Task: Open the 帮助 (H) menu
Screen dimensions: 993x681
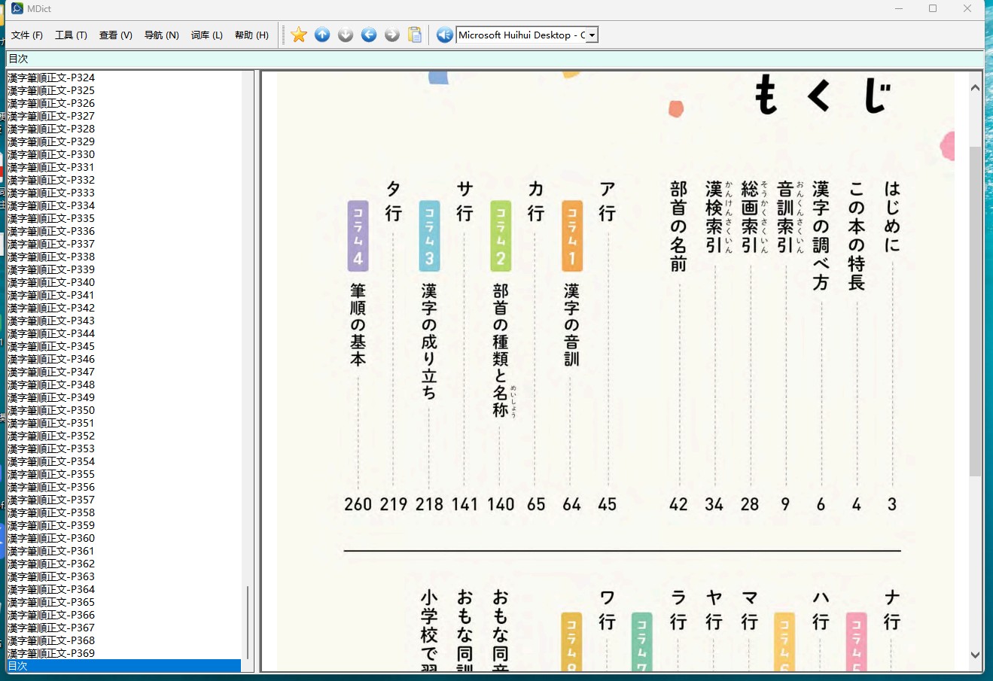Action: click(x=251, y=35)
